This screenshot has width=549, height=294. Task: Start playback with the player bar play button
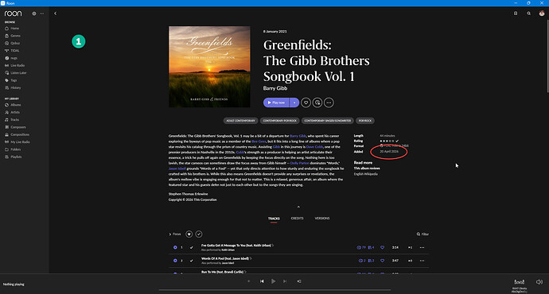point(274,281)
